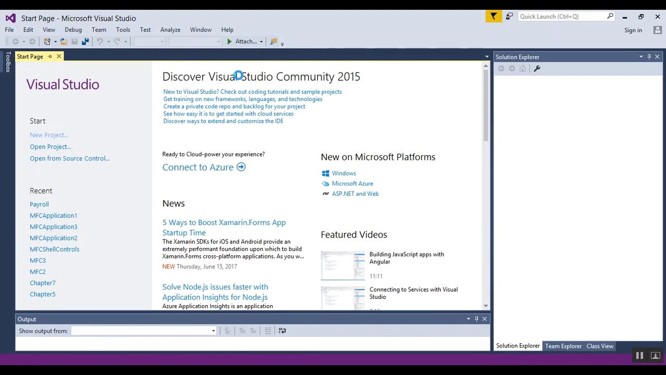This screenshot has height=375, width=666.
Task: Click Open from Source Control link
Action: coord(70,158)
